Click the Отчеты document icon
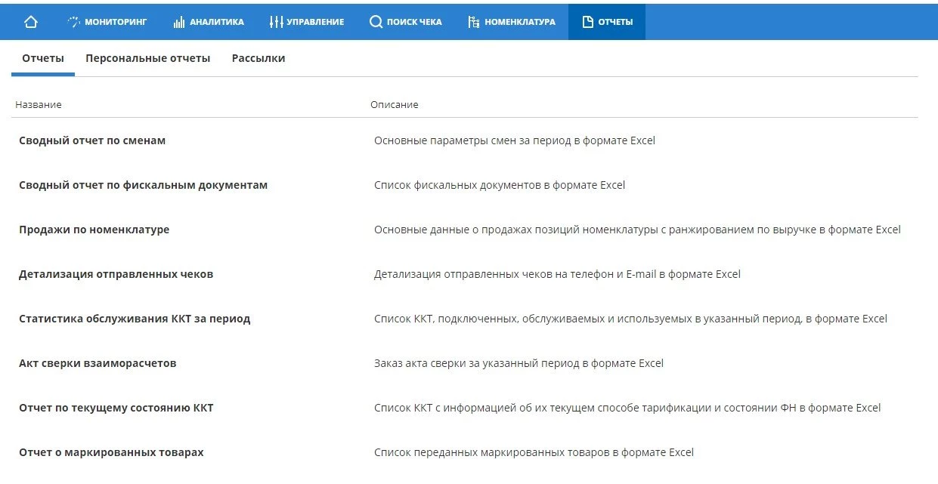Viewport: 938px width, 484px height. pyautogui.click(x=588, y=22)
